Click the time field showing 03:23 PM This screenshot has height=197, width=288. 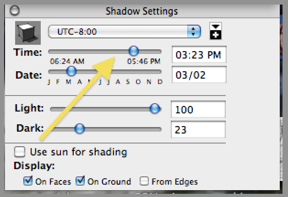pos(198,55)
